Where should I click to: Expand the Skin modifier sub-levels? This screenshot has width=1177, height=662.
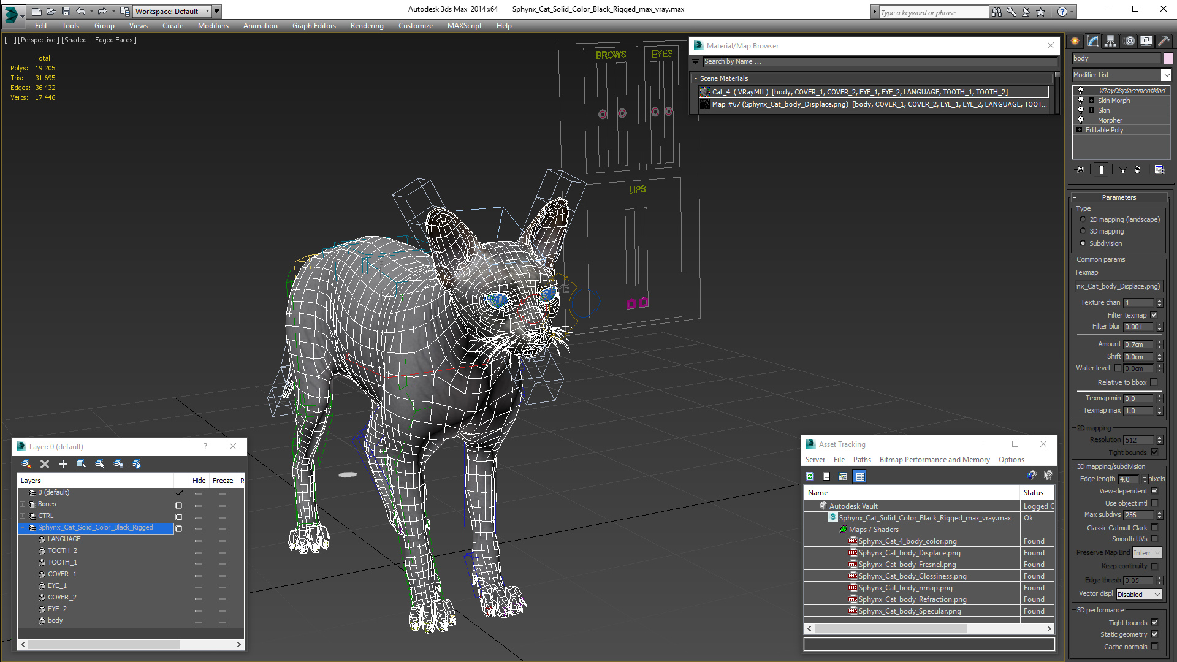click(1091, 110)
